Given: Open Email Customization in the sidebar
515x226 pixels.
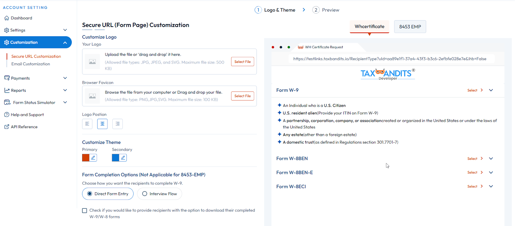Looking at the screenshot, I should pyautogui.click(x=31, y=64).
